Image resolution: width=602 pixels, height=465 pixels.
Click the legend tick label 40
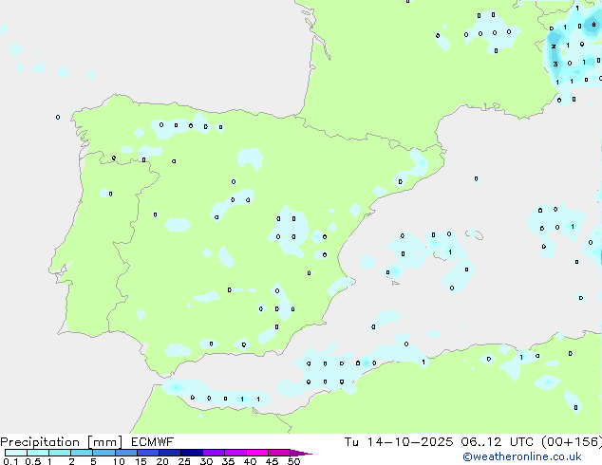(x=250, y=461)
